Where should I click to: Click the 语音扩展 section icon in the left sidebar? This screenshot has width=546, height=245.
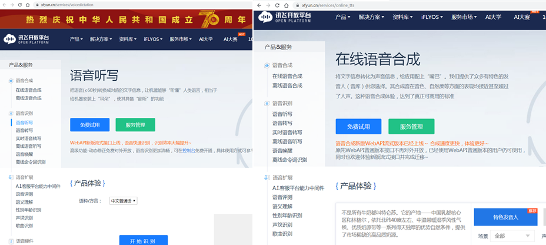11,177
